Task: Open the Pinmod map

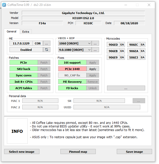Action: [x=78, y=151]
